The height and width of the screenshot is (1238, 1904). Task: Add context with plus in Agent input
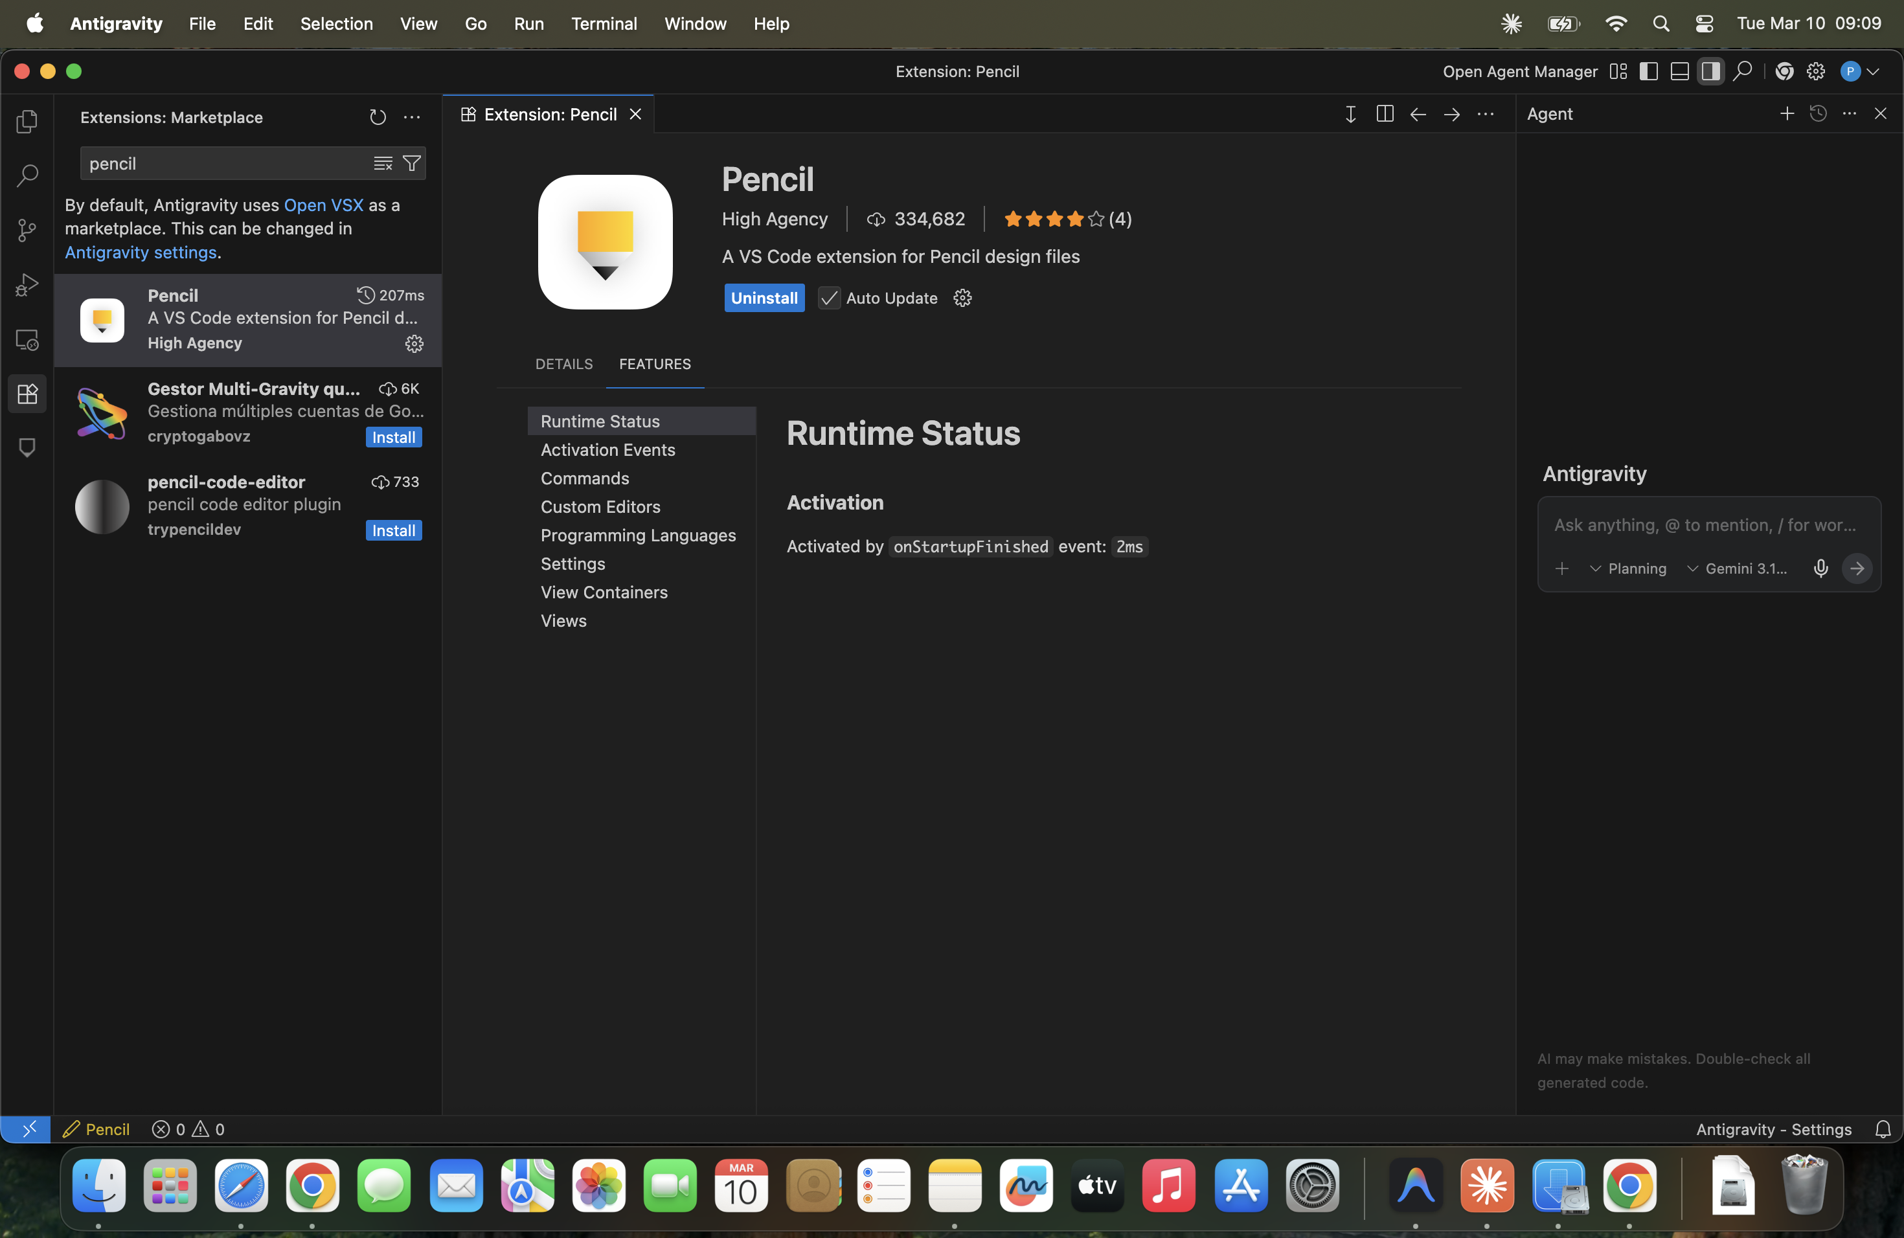point(1561,568)
